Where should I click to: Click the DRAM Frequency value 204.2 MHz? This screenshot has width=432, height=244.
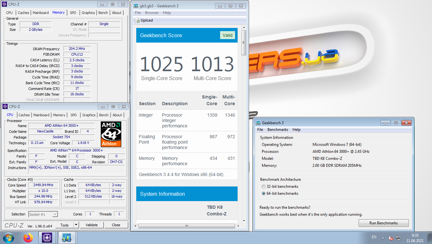77,49
